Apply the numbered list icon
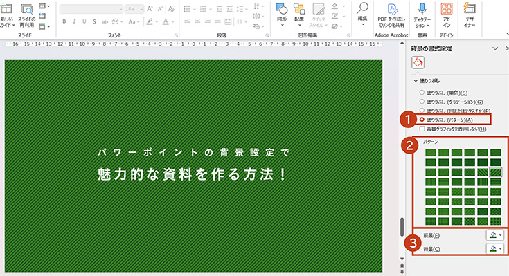This screenshot has width=509, height=276. coord(203,9)
